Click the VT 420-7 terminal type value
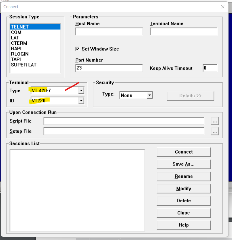Viewport: 232px width, 240px height. click(x=41, y=90)
